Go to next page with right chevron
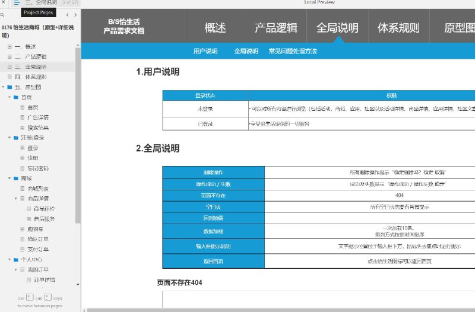 pos(75,14)
